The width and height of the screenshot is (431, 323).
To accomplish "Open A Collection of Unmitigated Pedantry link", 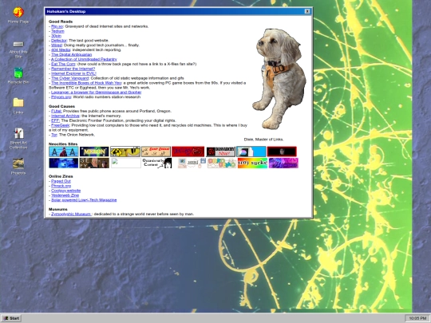I will coord(84,59).
